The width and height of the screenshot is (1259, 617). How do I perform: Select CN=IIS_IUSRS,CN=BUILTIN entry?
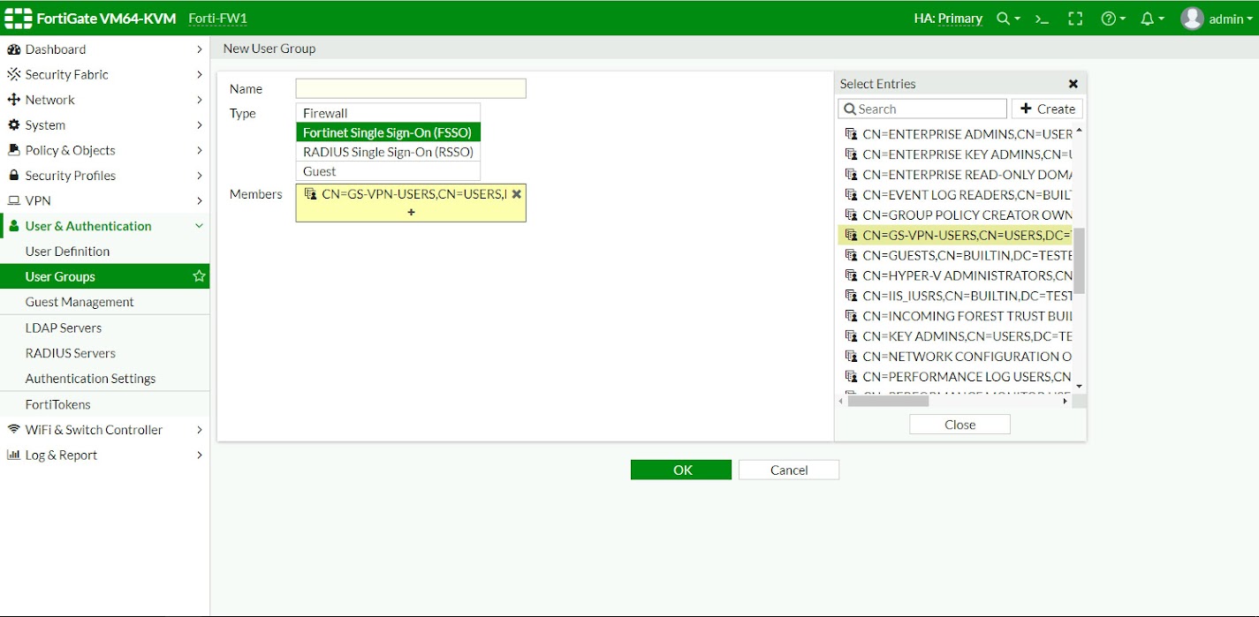click(x=955, y=296)
